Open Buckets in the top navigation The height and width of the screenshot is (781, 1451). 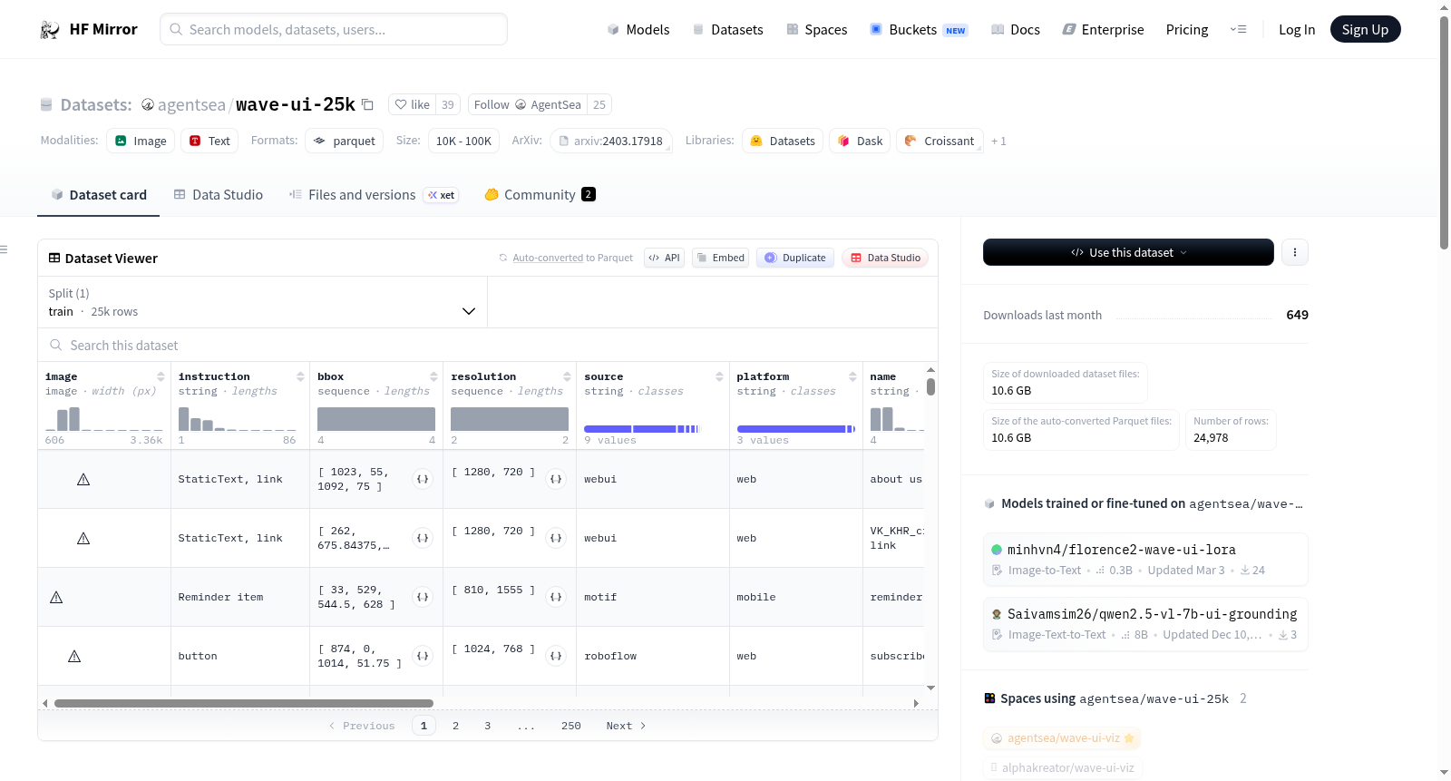tap(919, 29)
